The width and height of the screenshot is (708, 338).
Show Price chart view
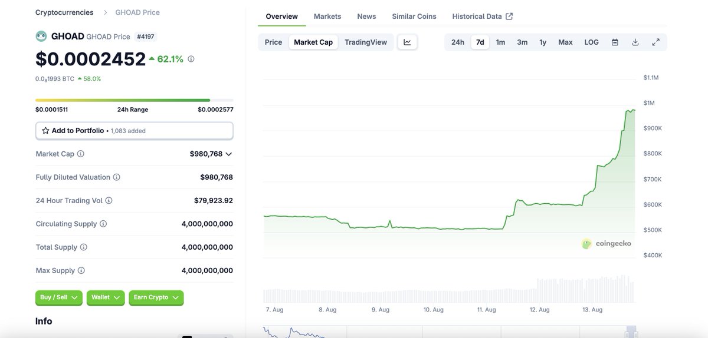[273, 42]
